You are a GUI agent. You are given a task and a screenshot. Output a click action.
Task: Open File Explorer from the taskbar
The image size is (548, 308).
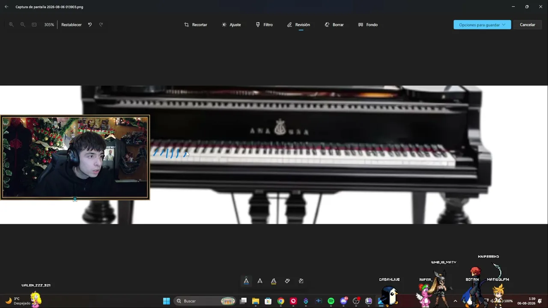[256, 301]
